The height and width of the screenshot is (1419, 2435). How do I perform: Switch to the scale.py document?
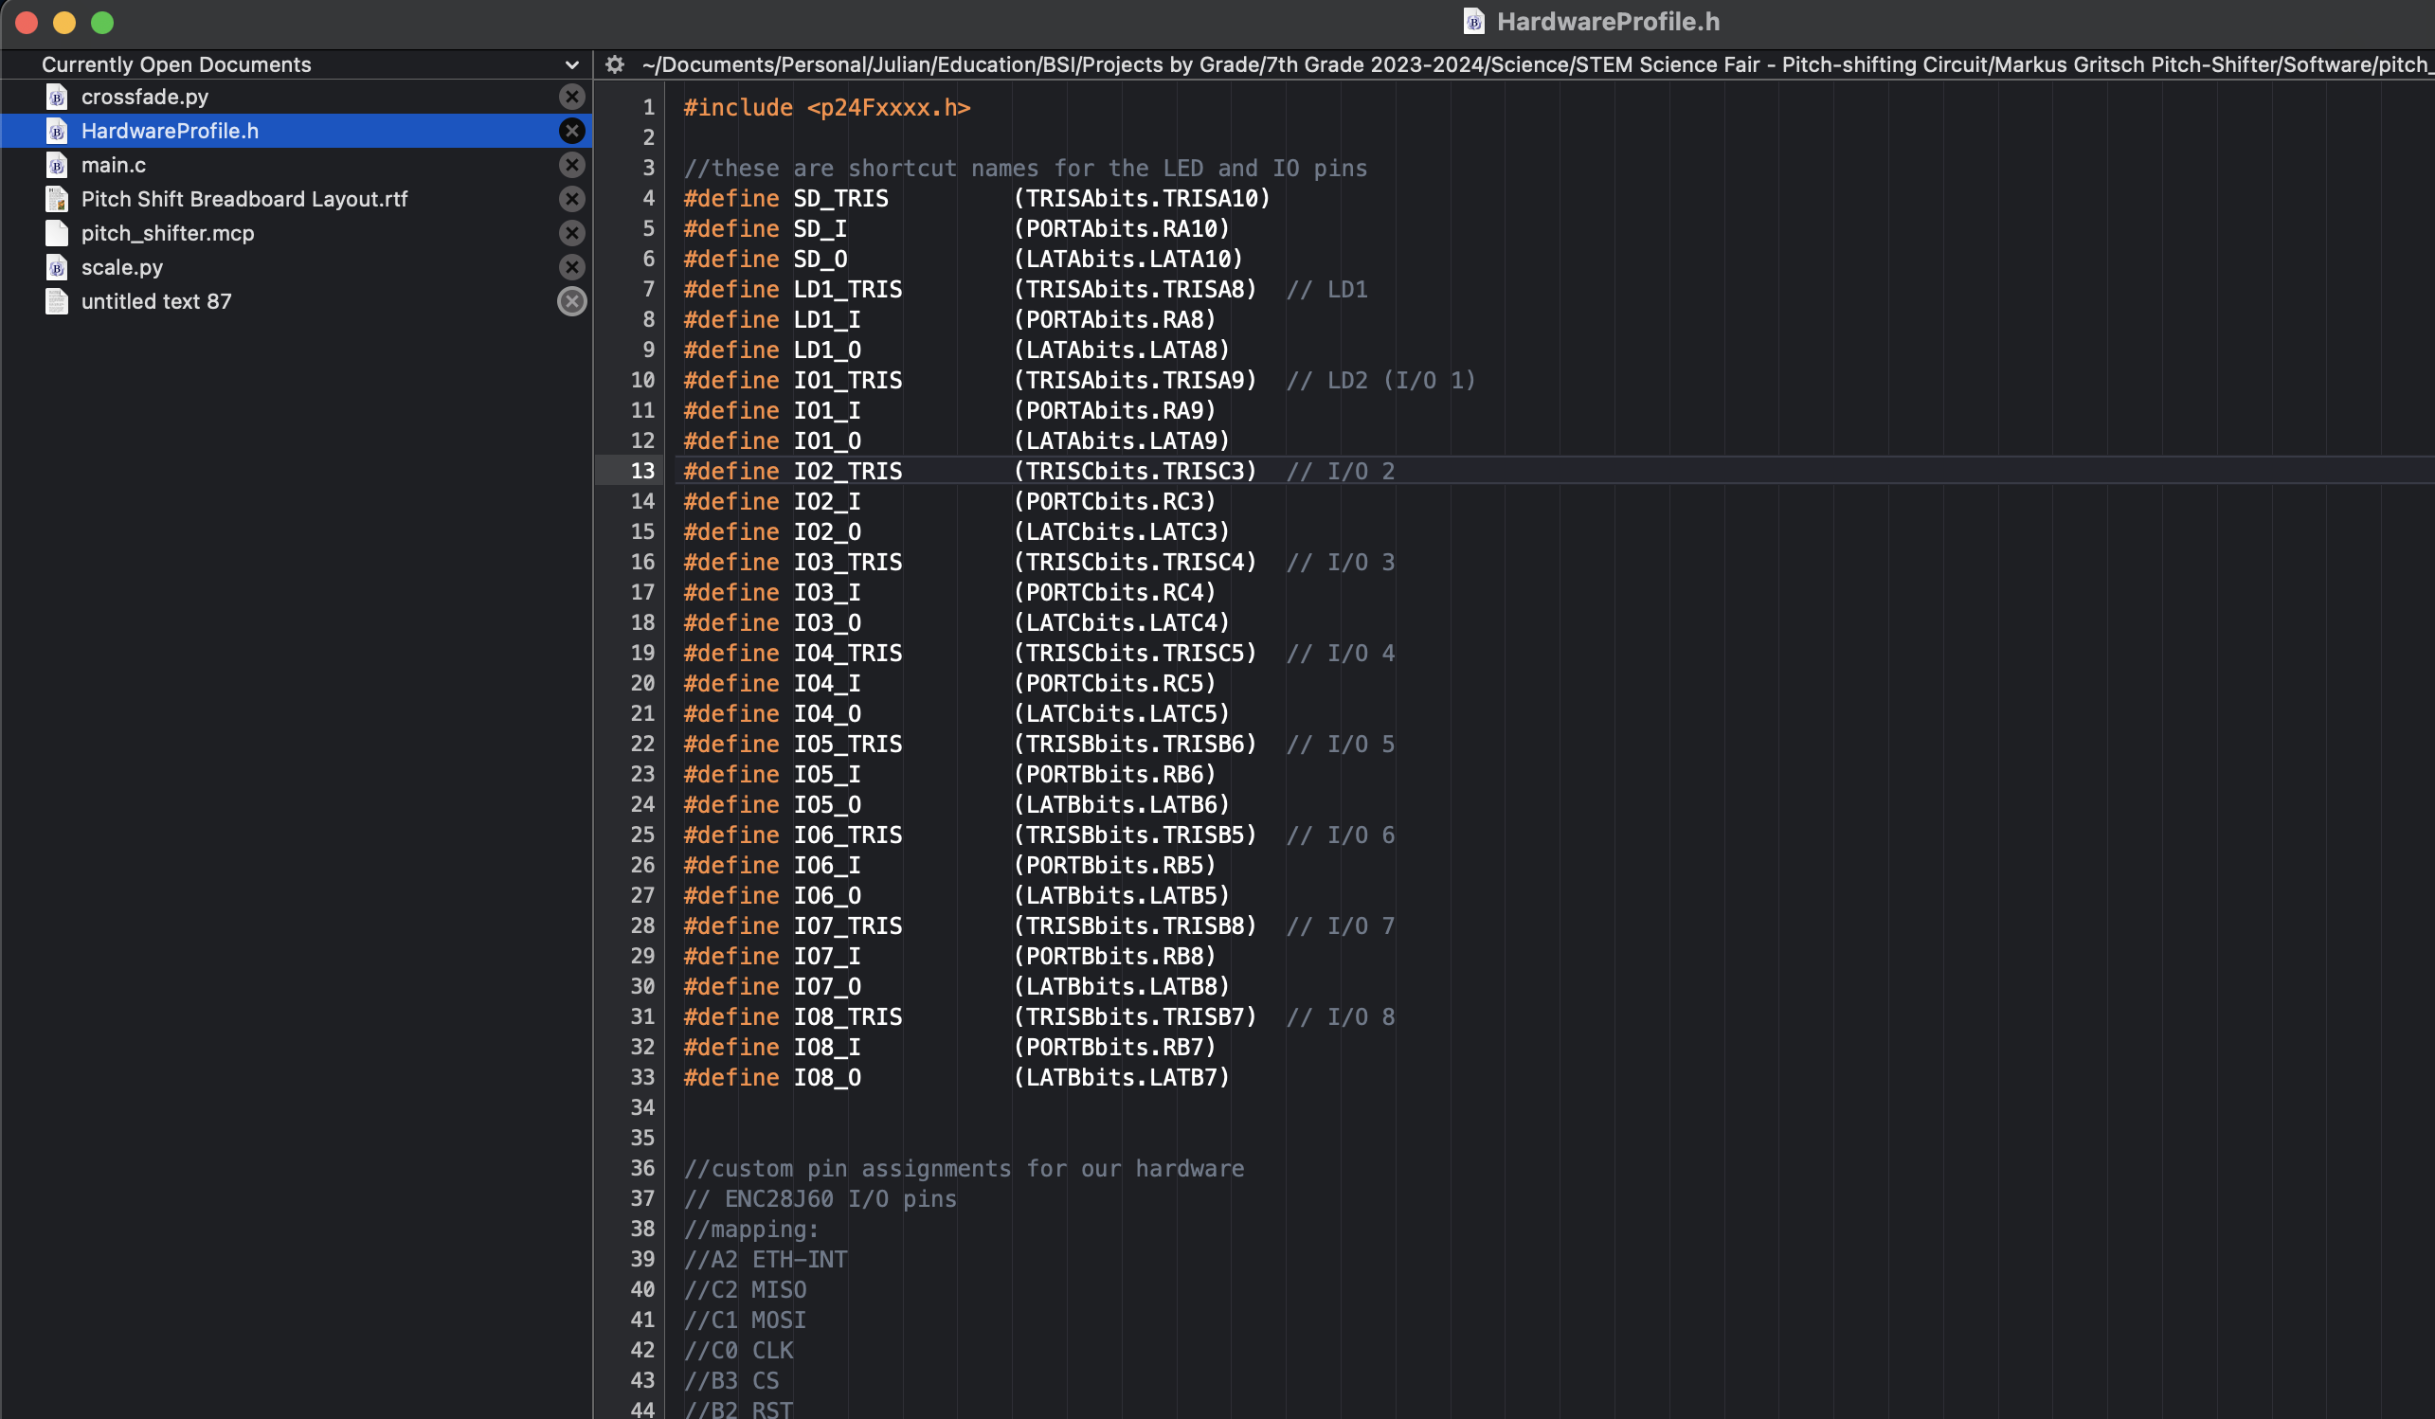[x=121, y=267]
